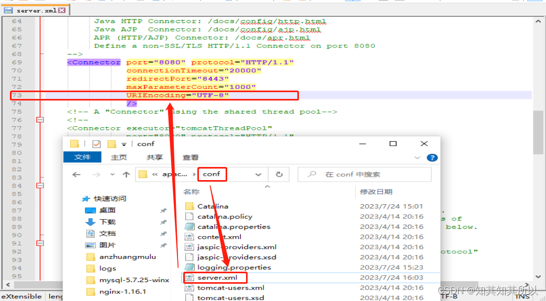546x301 pixels.
Task: Click line number 69 in editor margin
Action: 17,62
